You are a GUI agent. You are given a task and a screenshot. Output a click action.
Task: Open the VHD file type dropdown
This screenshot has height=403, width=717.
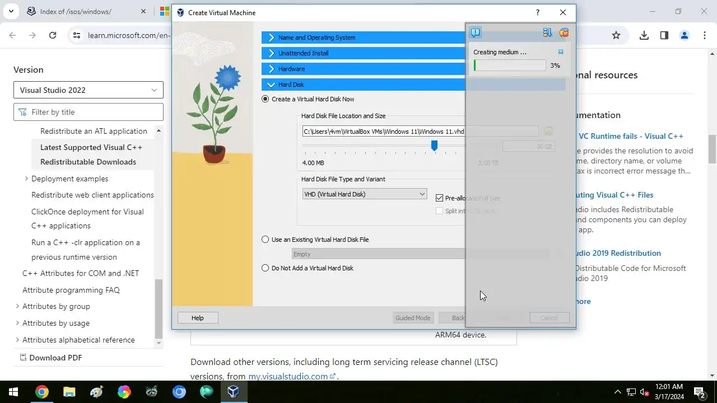(x=364, y=194)
